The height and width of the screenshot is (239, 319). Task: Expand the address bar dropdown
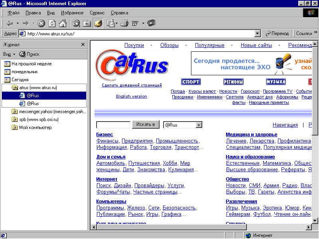pos(258,33)
